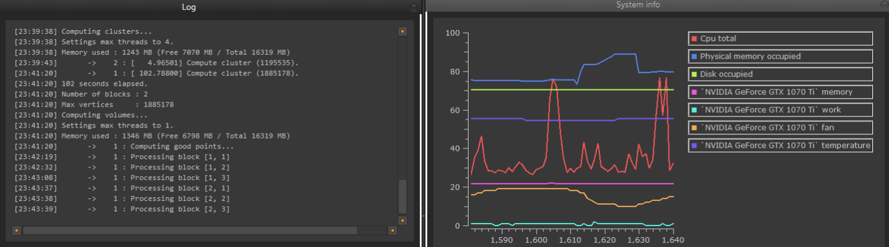Click the red Cpu total color swatch

[695, 39]
